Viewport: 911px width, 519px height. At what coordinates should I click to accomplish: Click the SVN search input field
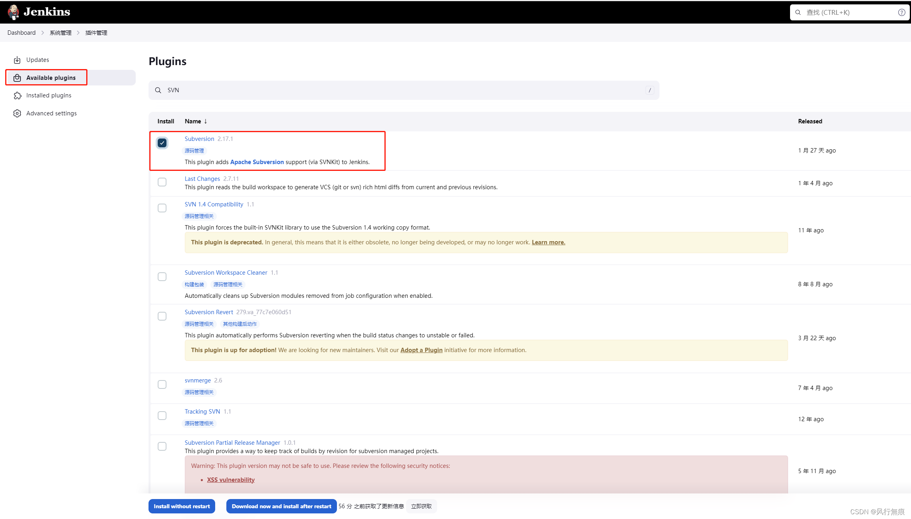[x=404, y=89]
